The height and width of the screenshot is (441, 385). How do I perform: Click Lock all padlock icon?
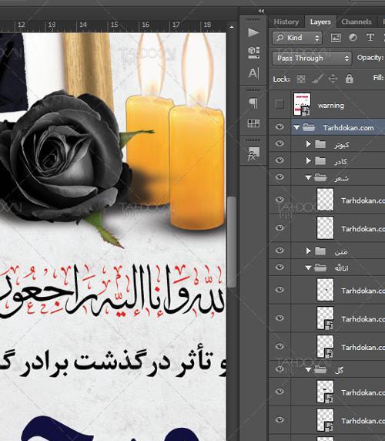(350, 79)
